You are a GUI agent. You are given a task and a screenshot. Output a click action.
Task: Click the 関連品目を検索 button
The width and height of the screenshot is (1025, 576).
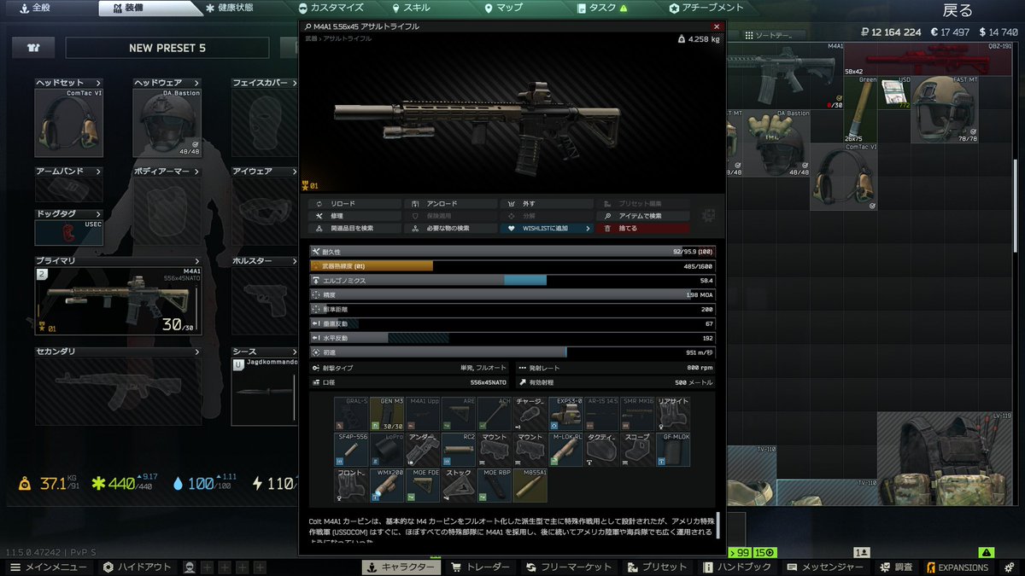point(354,229)
